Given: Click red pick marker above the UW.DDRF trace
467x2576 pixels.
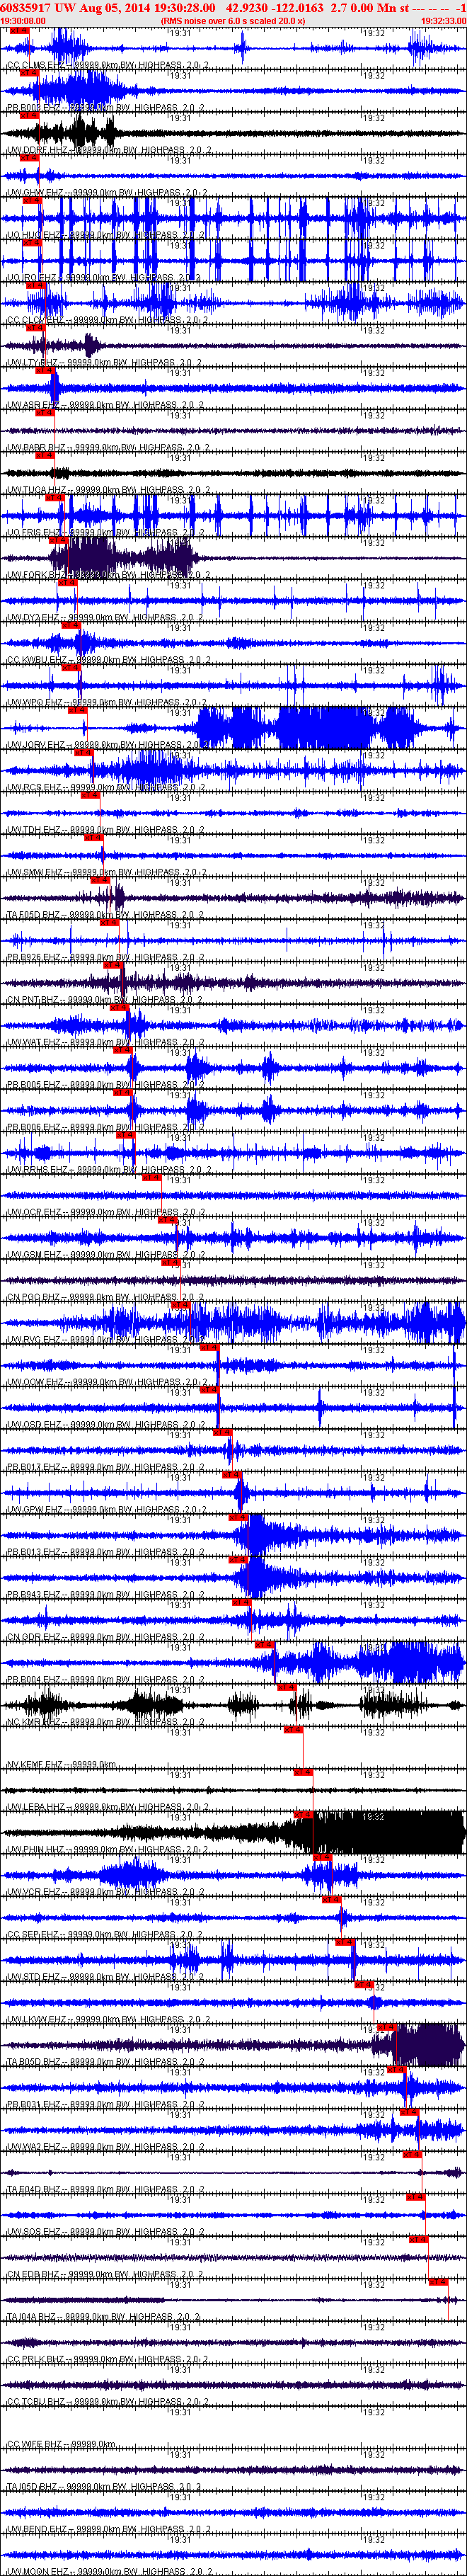Looking at the screenshot, I should (29, 115).
